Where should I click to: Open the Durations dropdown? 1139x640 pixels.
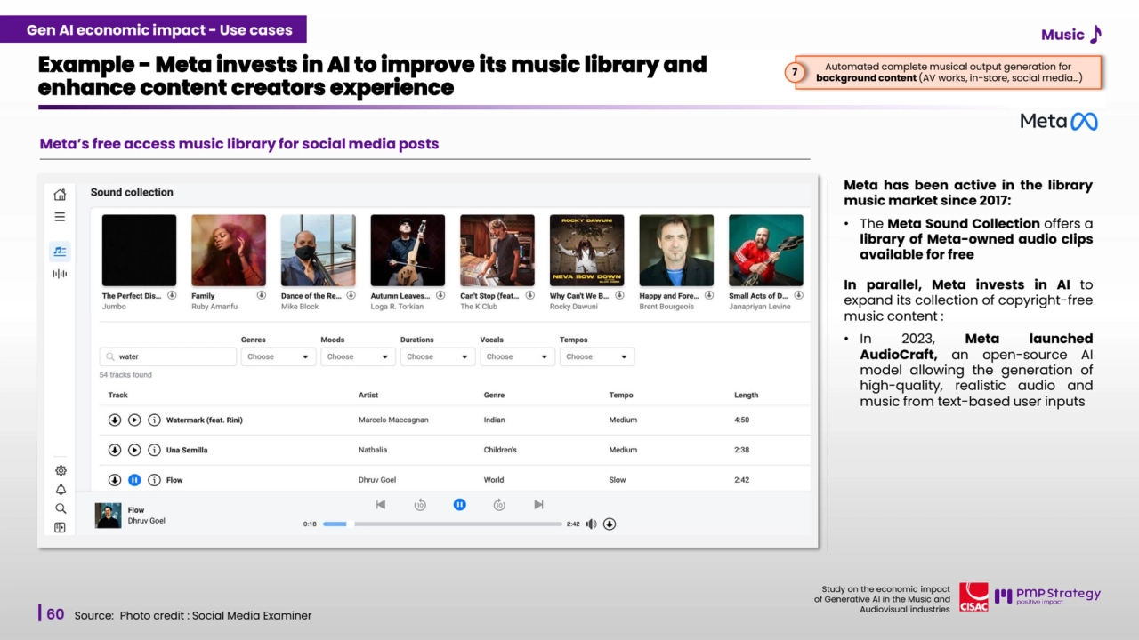tap(438, 356)
